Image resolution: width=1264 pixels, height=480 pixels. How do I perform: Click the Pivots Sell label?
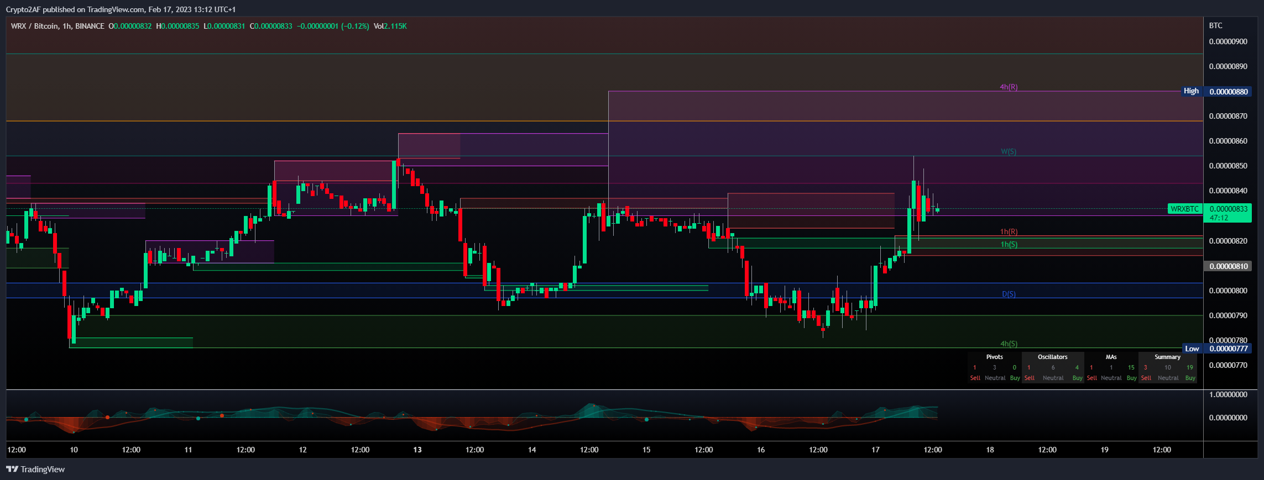975,378
